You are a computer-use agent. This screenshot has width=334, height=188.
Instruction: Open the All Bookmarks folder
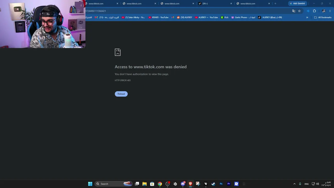pyautogui.click(x=323, y=17)
